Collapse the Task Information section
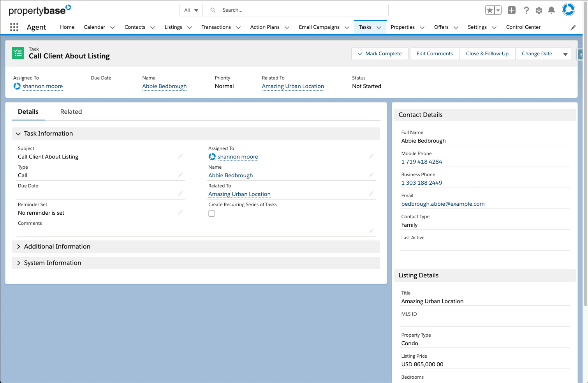The width and height of the screenshot is (588, 383). click(x=18, y=133)
